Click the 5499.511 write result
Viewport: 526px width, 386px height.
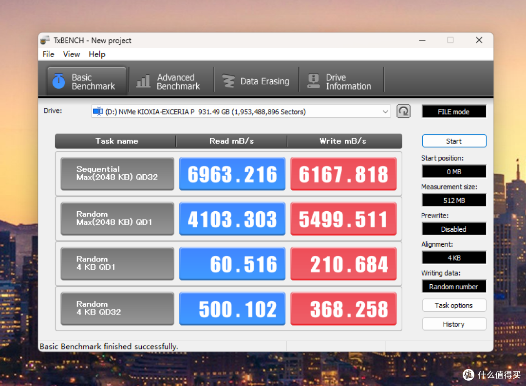click(343, 219)
